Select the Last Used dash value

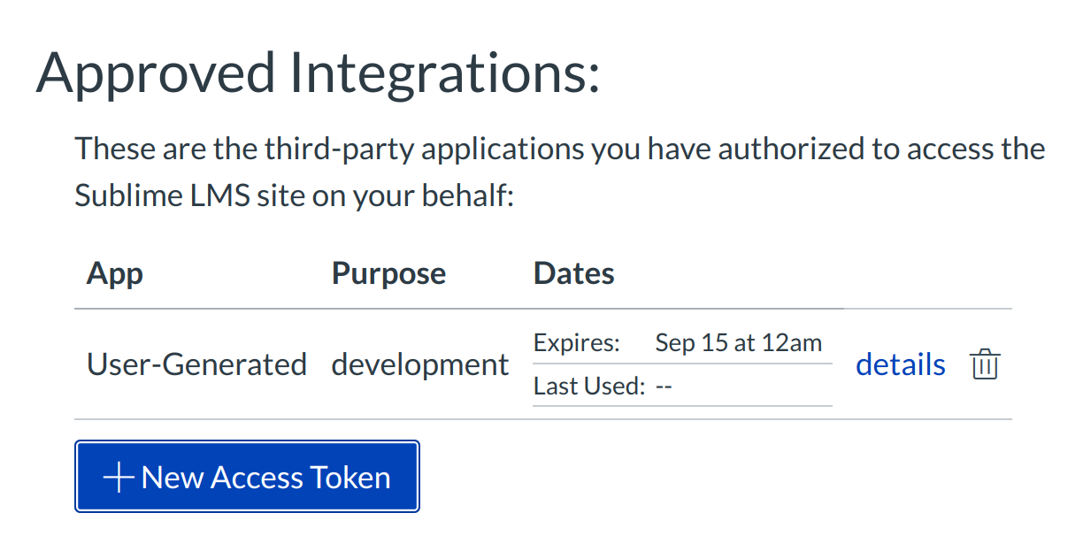click(x=664, y=387)
